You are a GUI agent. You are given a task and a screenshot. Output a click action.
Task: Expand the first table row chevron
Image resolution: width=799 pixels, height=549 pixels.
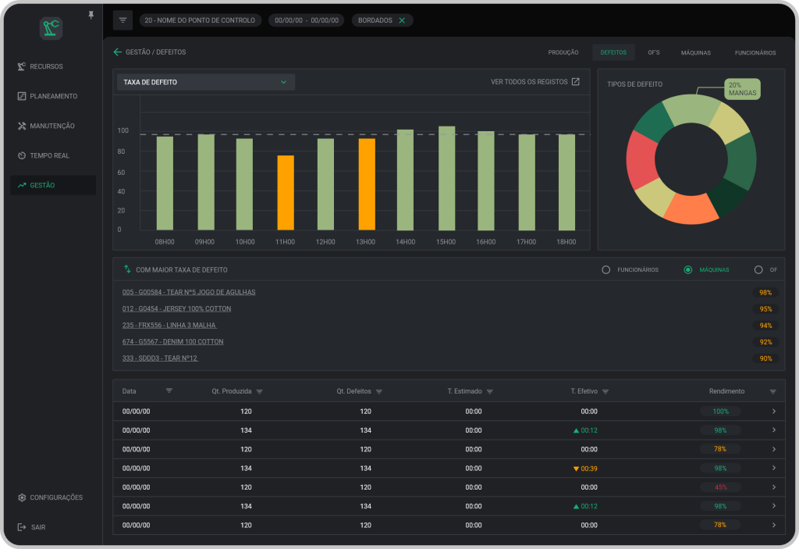tap(773, 411)
